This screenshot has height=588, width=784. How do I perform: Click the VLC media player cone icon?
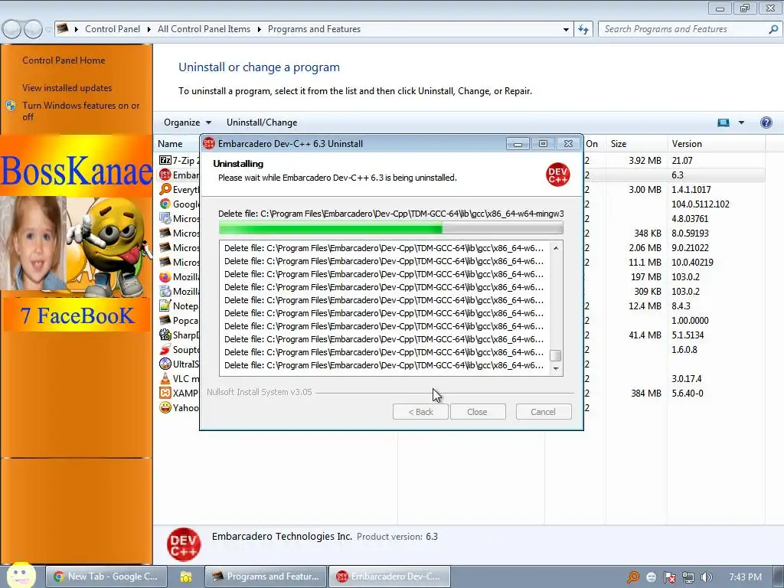165,378
